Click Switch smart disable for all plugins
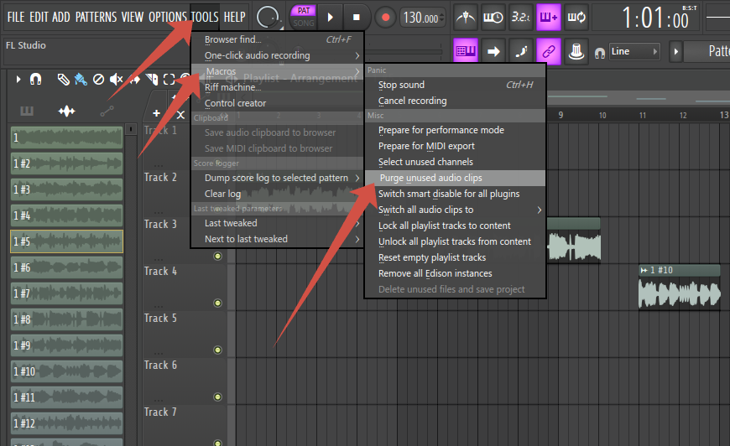The height and width of the screenshot is (446, 730). (455, 194)
